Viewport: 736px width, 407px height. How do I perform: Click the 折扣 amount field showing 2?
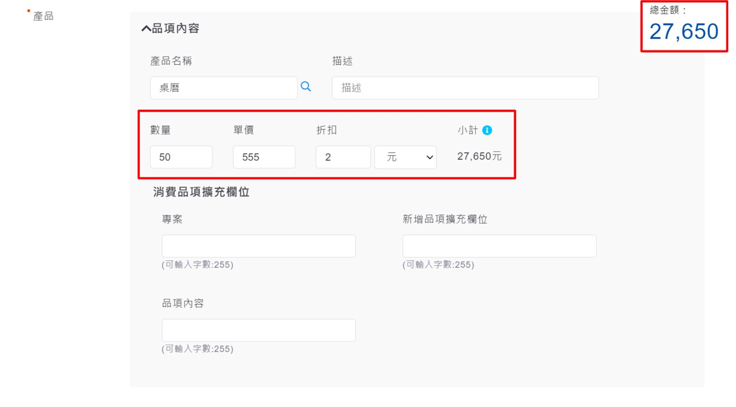point(343,157)
